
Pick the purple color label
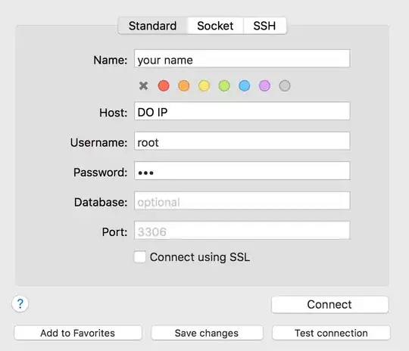pos(264,85)
